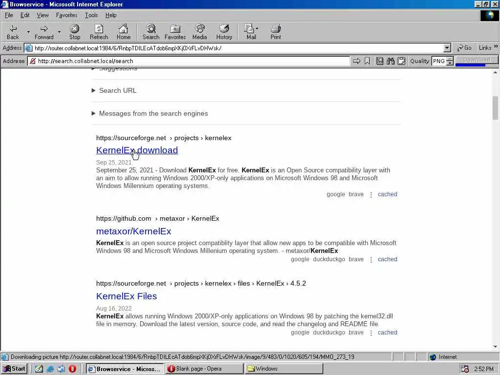Click the page vertical scrollbar thumb

(x=495, y=107)
